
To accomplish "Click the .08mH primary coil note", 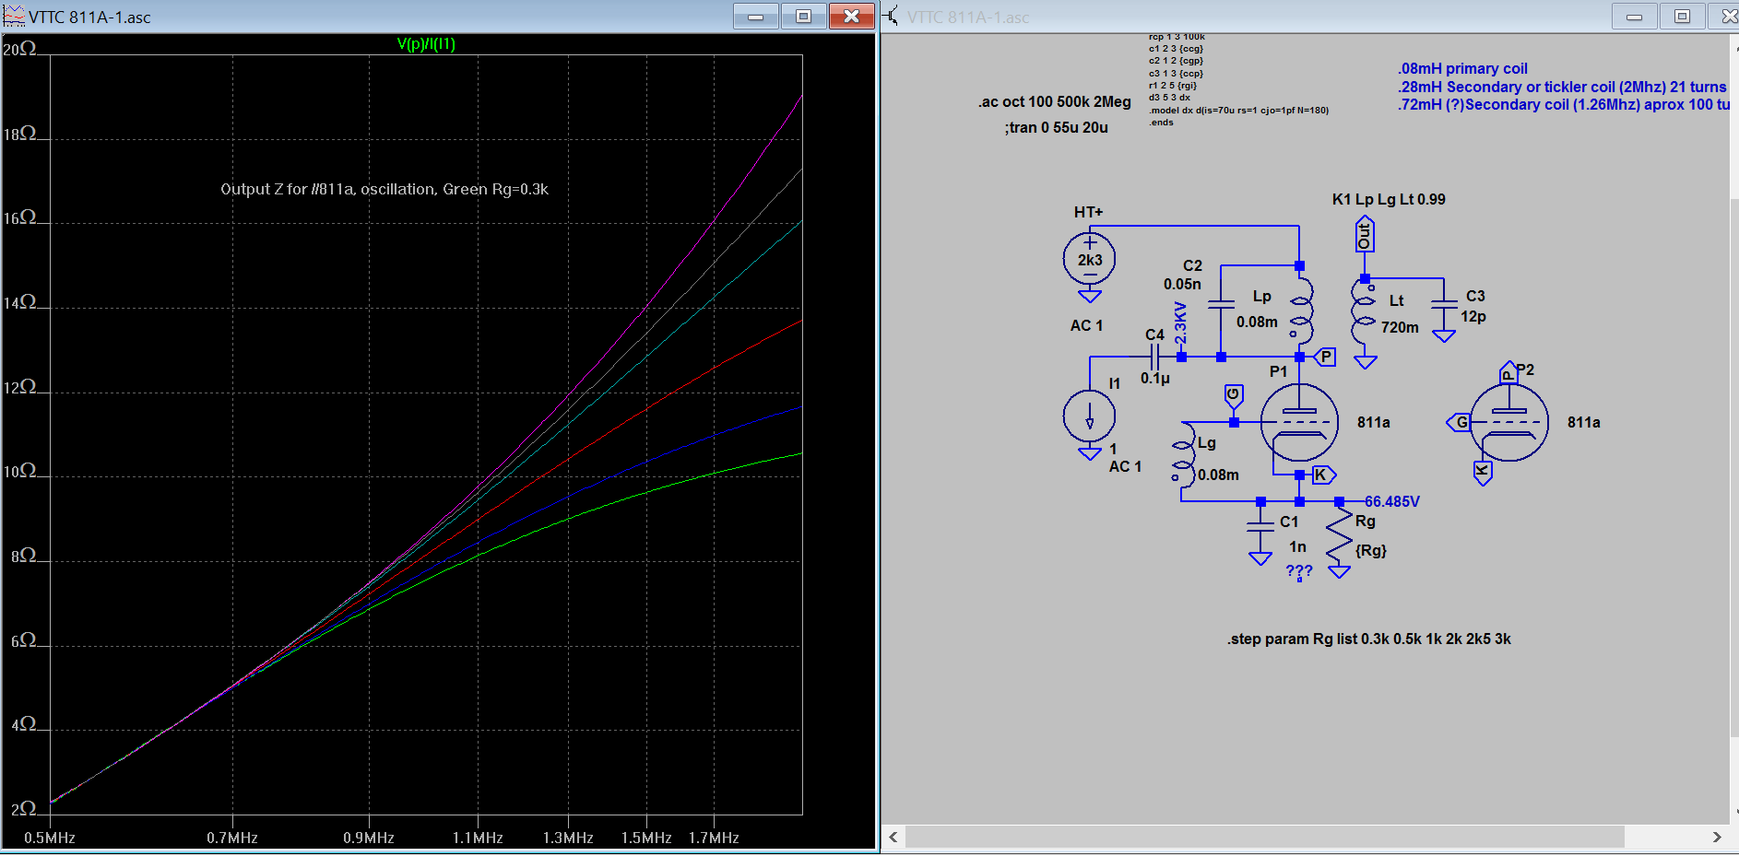I will tap(1462, 68).
